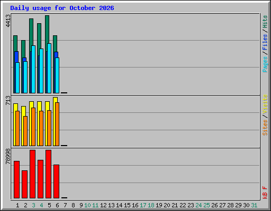Click the orange sites bar for day 4
The height and width of the screenshot is (211, 271).
[x=41, y=128]
